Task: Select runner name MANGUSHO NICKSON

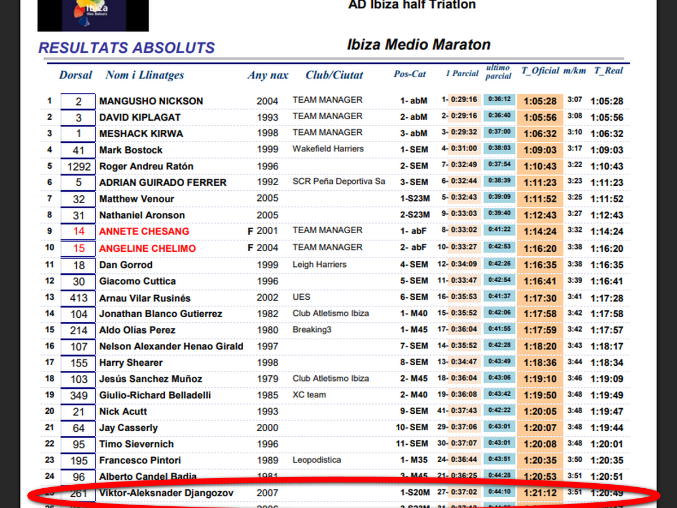Action: [151, 101]
